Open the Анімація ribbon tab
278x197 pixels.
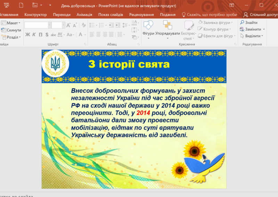coord(84,15)
